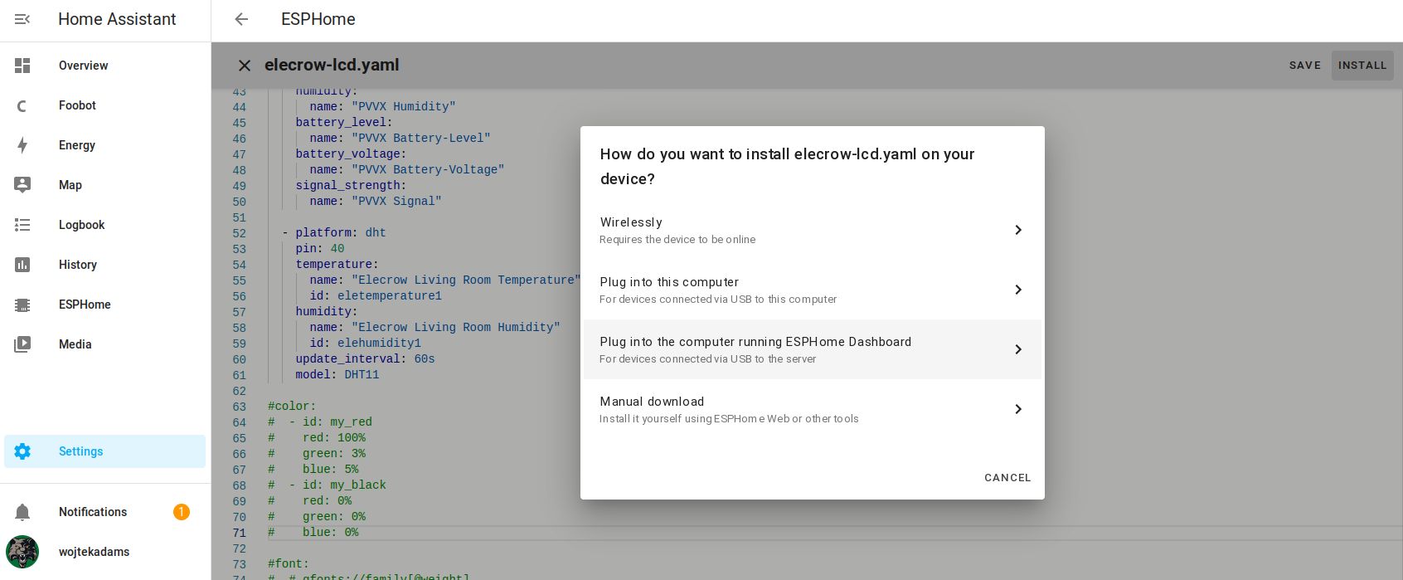Click the chevron next to Manual download
The image size is (1403, 580).
point(1018,409)
